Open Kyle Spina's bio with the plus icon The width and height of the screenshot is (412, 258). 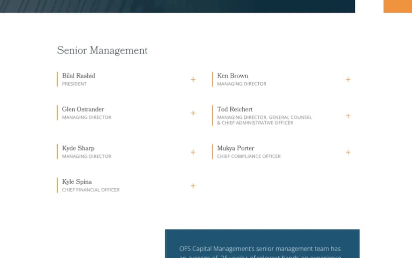(x=193, y=186)
